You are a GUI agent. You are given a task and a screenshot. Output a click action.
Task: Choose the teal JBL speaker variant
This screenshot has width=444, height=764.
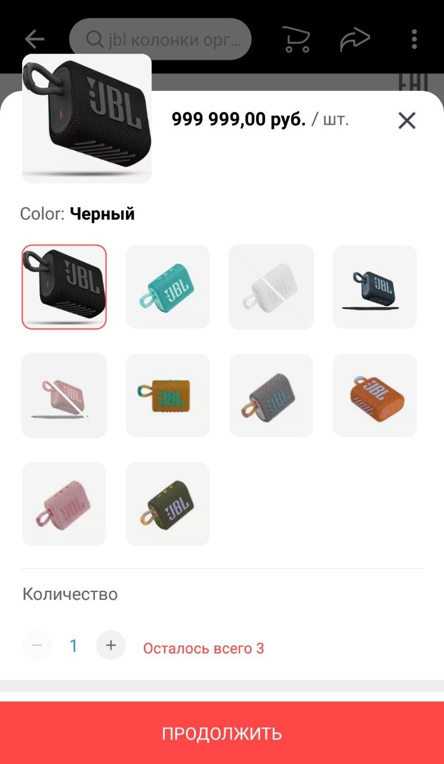coord(168,286)
